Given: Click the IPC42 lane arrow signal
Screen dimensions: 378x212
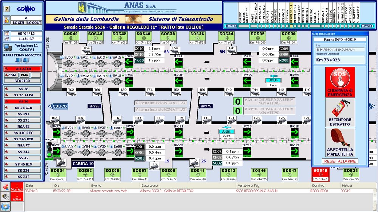Looking at the screenshot, I should (129, 63).
